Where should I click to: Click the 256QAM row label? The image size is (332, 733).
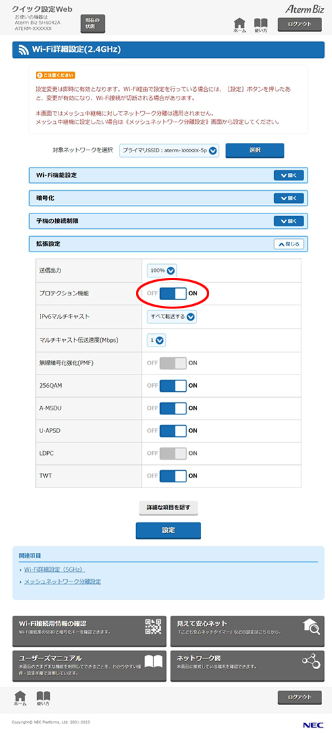click(51, 385)
